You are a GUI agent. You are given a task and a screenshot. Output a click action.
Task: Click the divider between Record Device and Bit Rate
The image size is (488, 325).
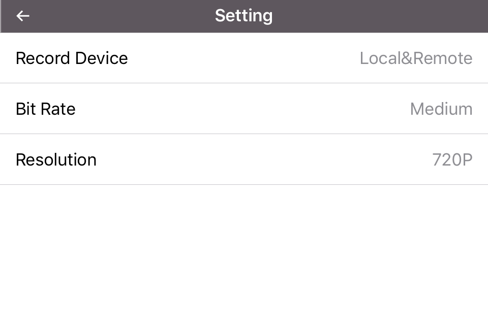[244, 83]
